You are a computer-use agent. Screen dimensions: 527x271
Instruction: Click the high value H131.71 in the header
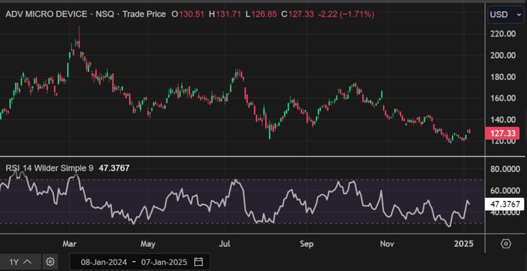point(225,14)
